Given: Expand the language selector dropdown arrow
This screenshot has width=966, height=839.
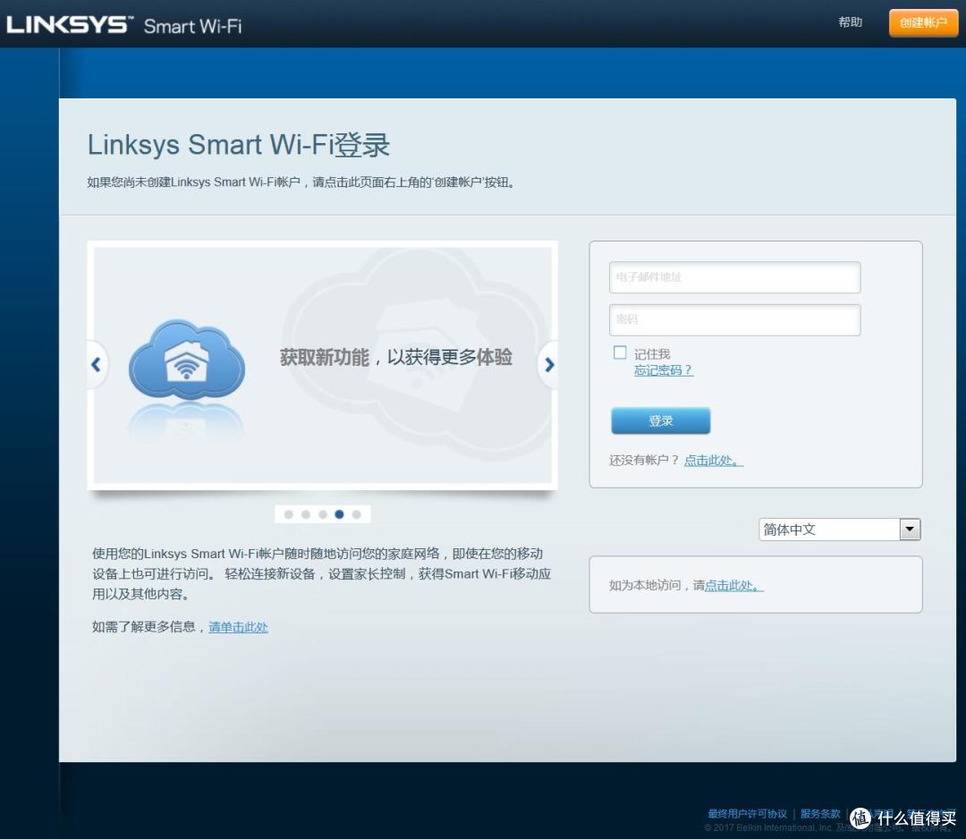Looking at the screenshot, I should pos(910,529).
